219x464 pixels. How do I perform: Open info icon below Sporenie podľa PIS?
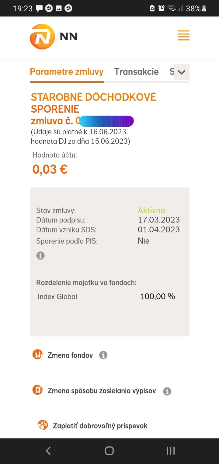(x=40, y=256)
